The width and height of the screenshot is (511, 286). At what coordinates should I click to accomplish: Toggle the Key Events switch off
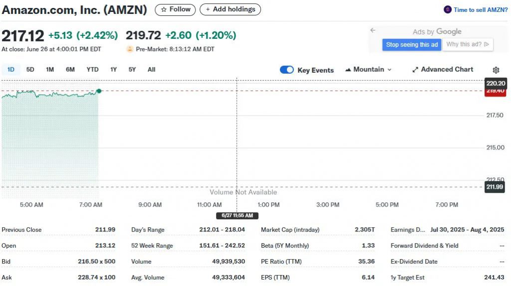pyautogui.click(x=287, y=70)
